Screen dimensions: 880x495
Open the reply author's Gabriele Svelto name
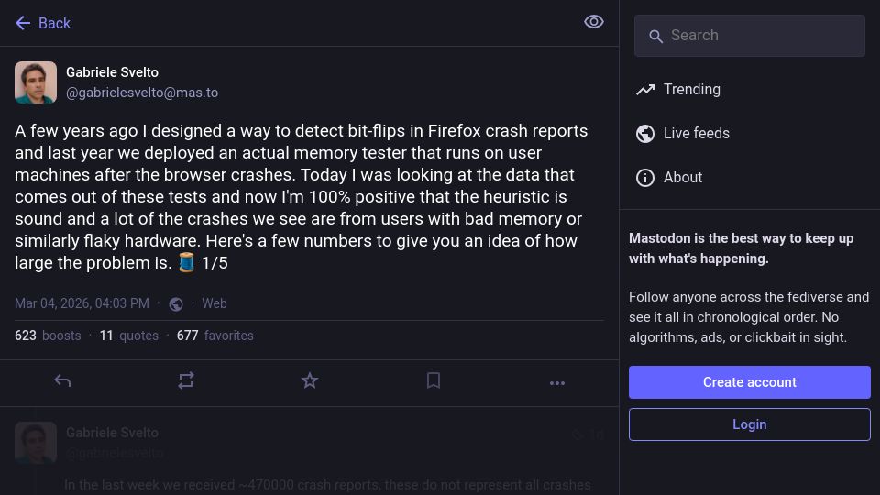pyautogui.click(x=112, y=433)
